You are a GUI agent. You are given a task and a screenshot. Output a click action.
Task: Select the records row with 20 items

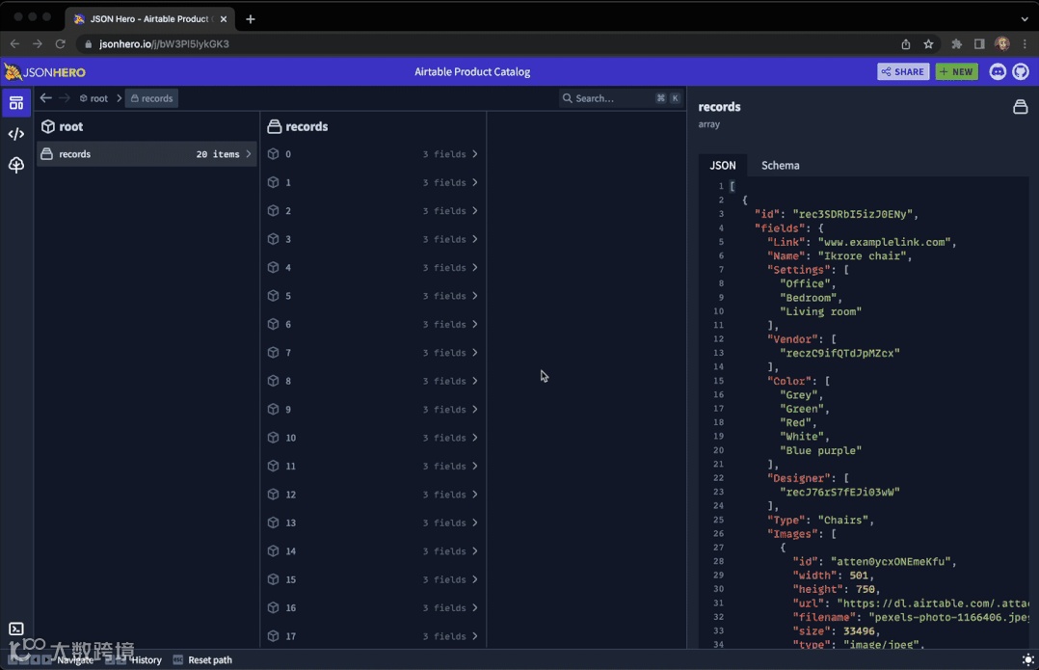[x=147, y=153]
